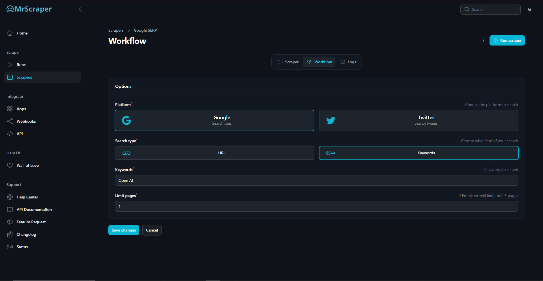The width and height of the screenshot is (543, 281).
Task: Select Keywords search type
Action: [x=419, y=153]
